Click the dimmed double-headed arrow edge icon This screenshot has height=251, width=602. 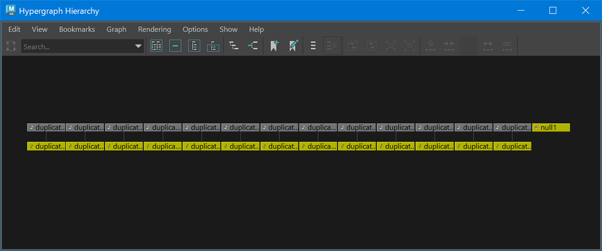coord(488,46)
